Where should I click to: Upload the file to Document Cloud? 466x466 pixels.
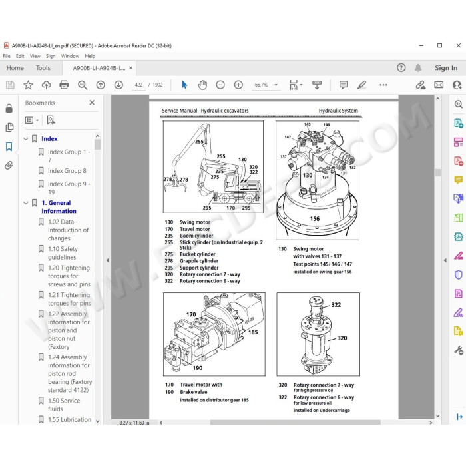click(46, 85)
